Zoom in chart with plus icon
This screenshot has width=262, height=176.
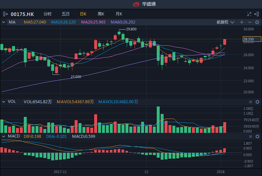pos(242,22)
